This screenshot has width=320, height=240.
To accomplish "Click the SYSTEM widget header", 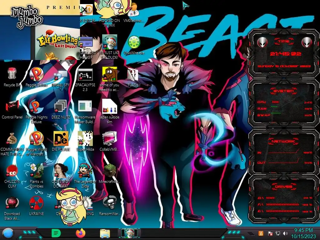I will pos(284,91).
